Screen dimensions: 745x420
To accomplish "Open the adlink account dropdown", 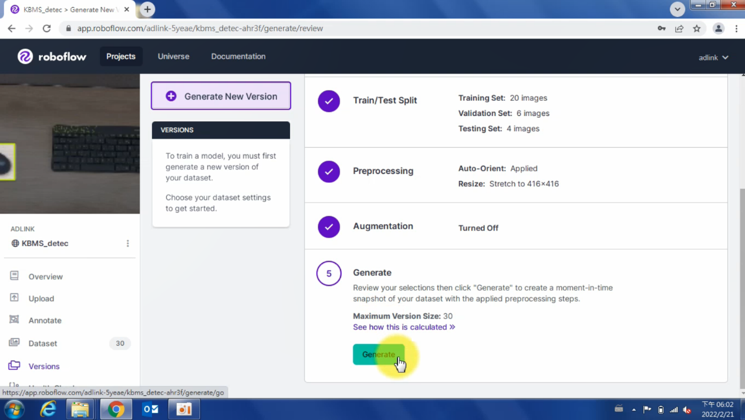I will (713, 57).
